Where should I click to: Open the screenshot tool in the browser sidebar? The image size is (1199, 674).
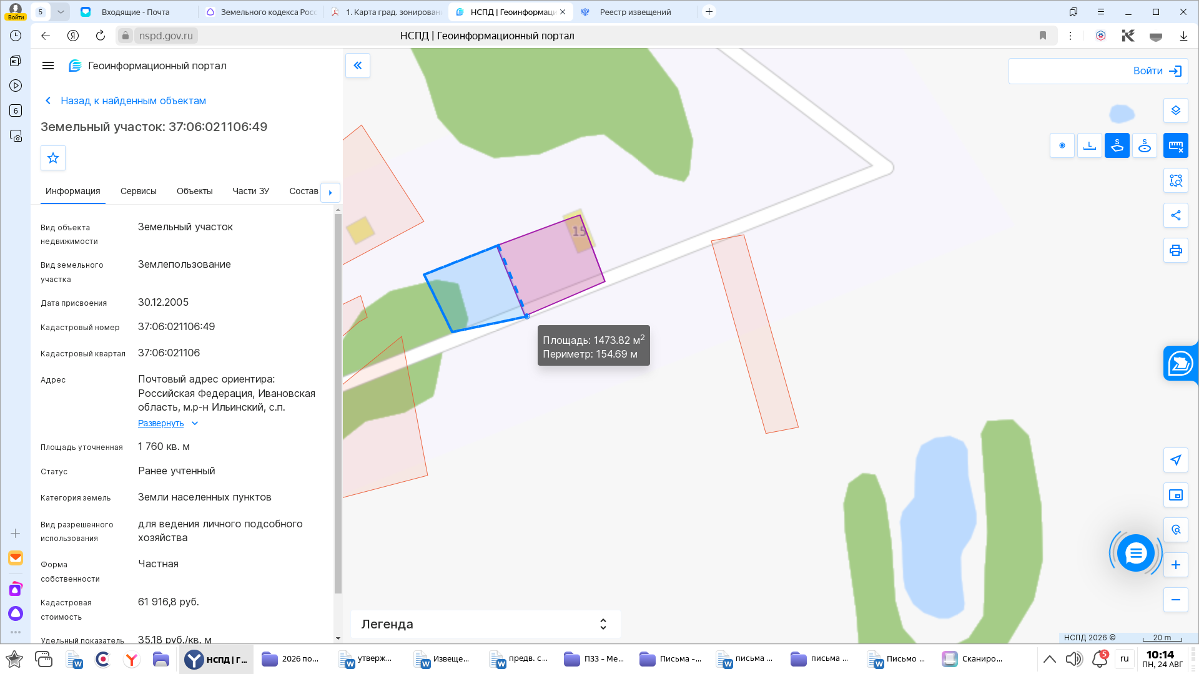(16, 135)
